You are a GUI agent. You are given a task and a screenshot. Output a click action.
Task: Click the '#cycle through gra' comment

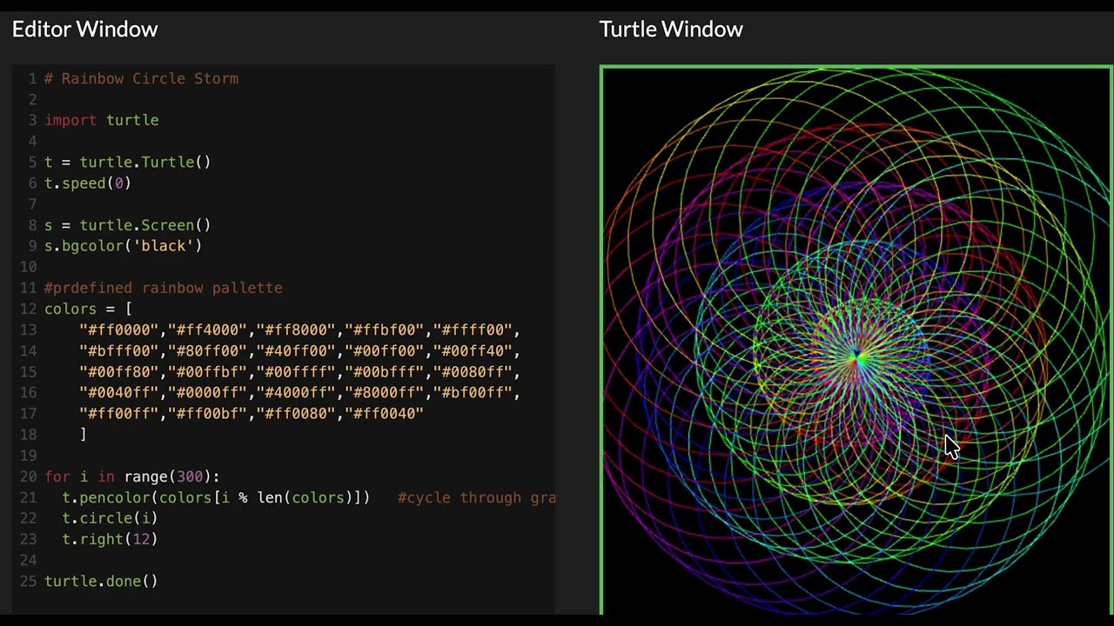pyautogui.click(x=476, y=497)
